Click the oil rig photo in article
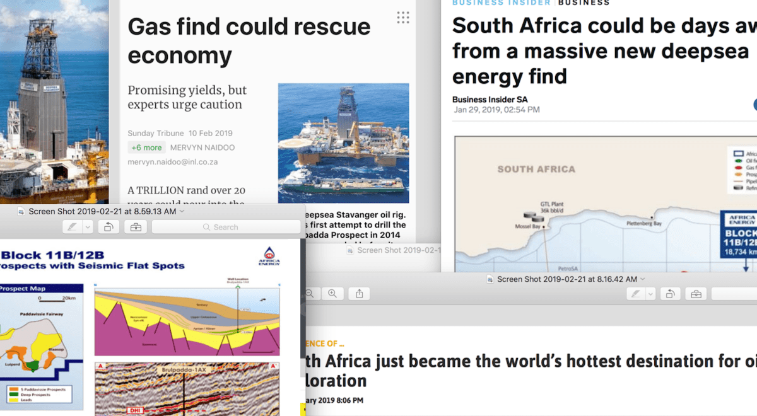Viewport: 757px width, 416px height. click(x=343, y=143)
